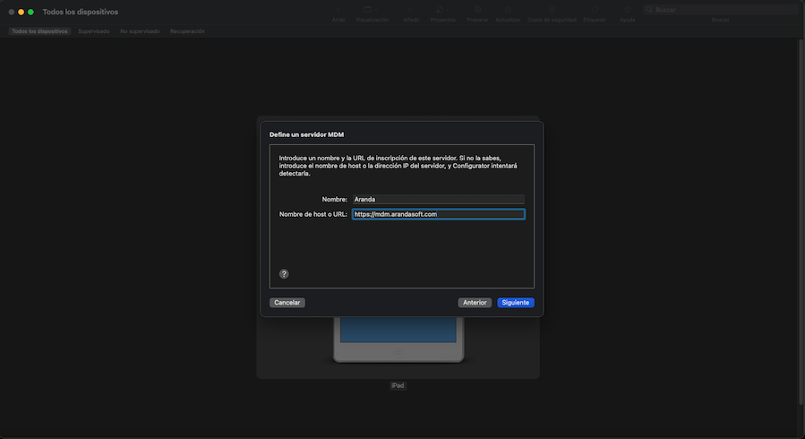Open the Visualización view menu
Viewport: 805px width, 439px height.
[371, 10]
